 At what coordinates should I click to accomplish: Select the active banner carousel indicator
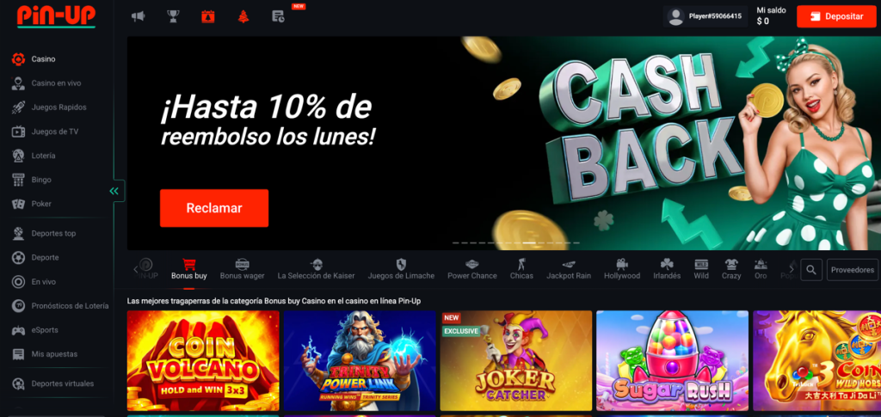click(x=529, y=243)
